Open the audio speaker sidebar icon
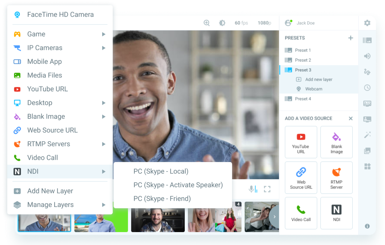 (x=367, y=56)
